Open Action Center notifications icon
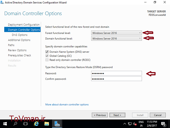170x128 pixels. pyautogui.click(x=163, y=124)
